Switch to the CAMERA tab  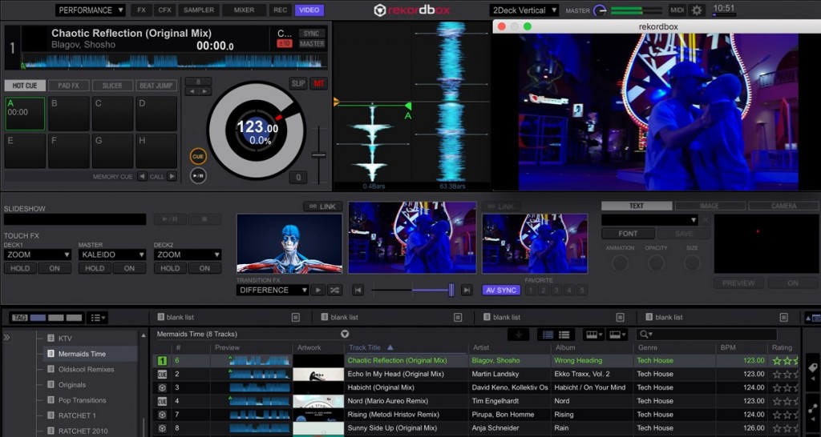coord(783,206)
